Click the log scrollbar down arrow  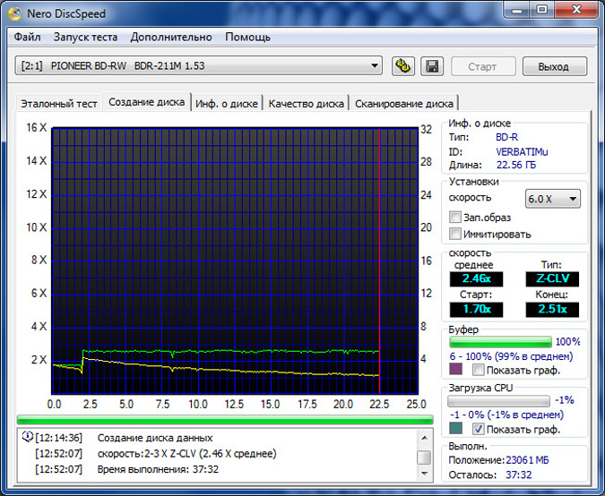(x=425, y=474)
